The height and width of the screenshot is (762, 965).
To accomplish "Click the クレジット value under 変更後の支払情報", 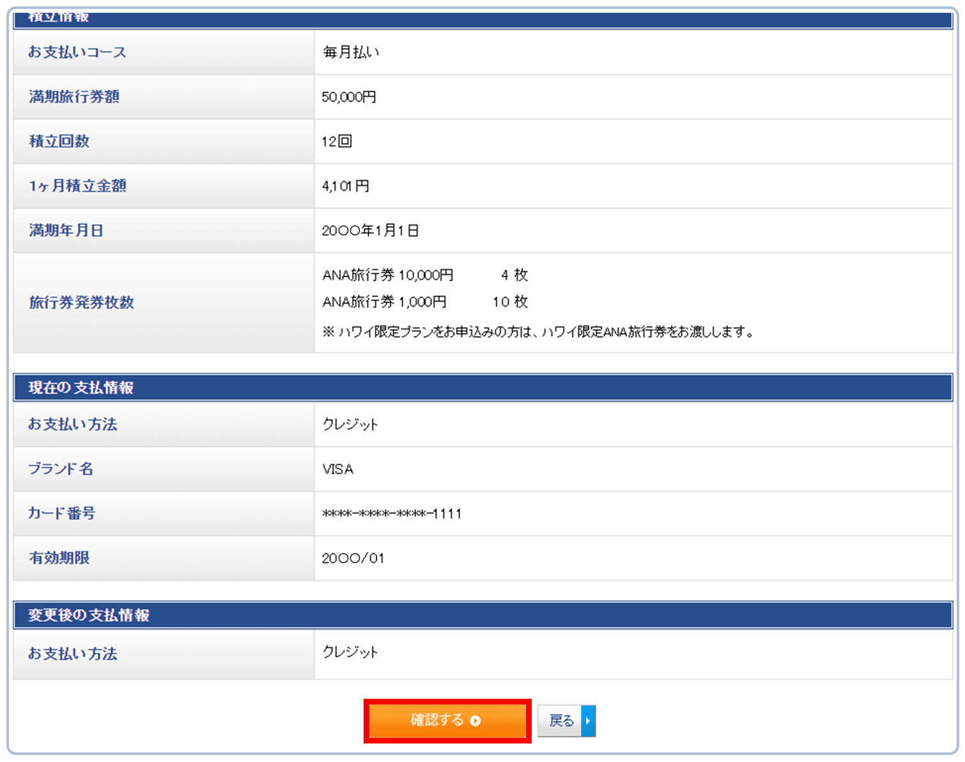I will (350, 652).
